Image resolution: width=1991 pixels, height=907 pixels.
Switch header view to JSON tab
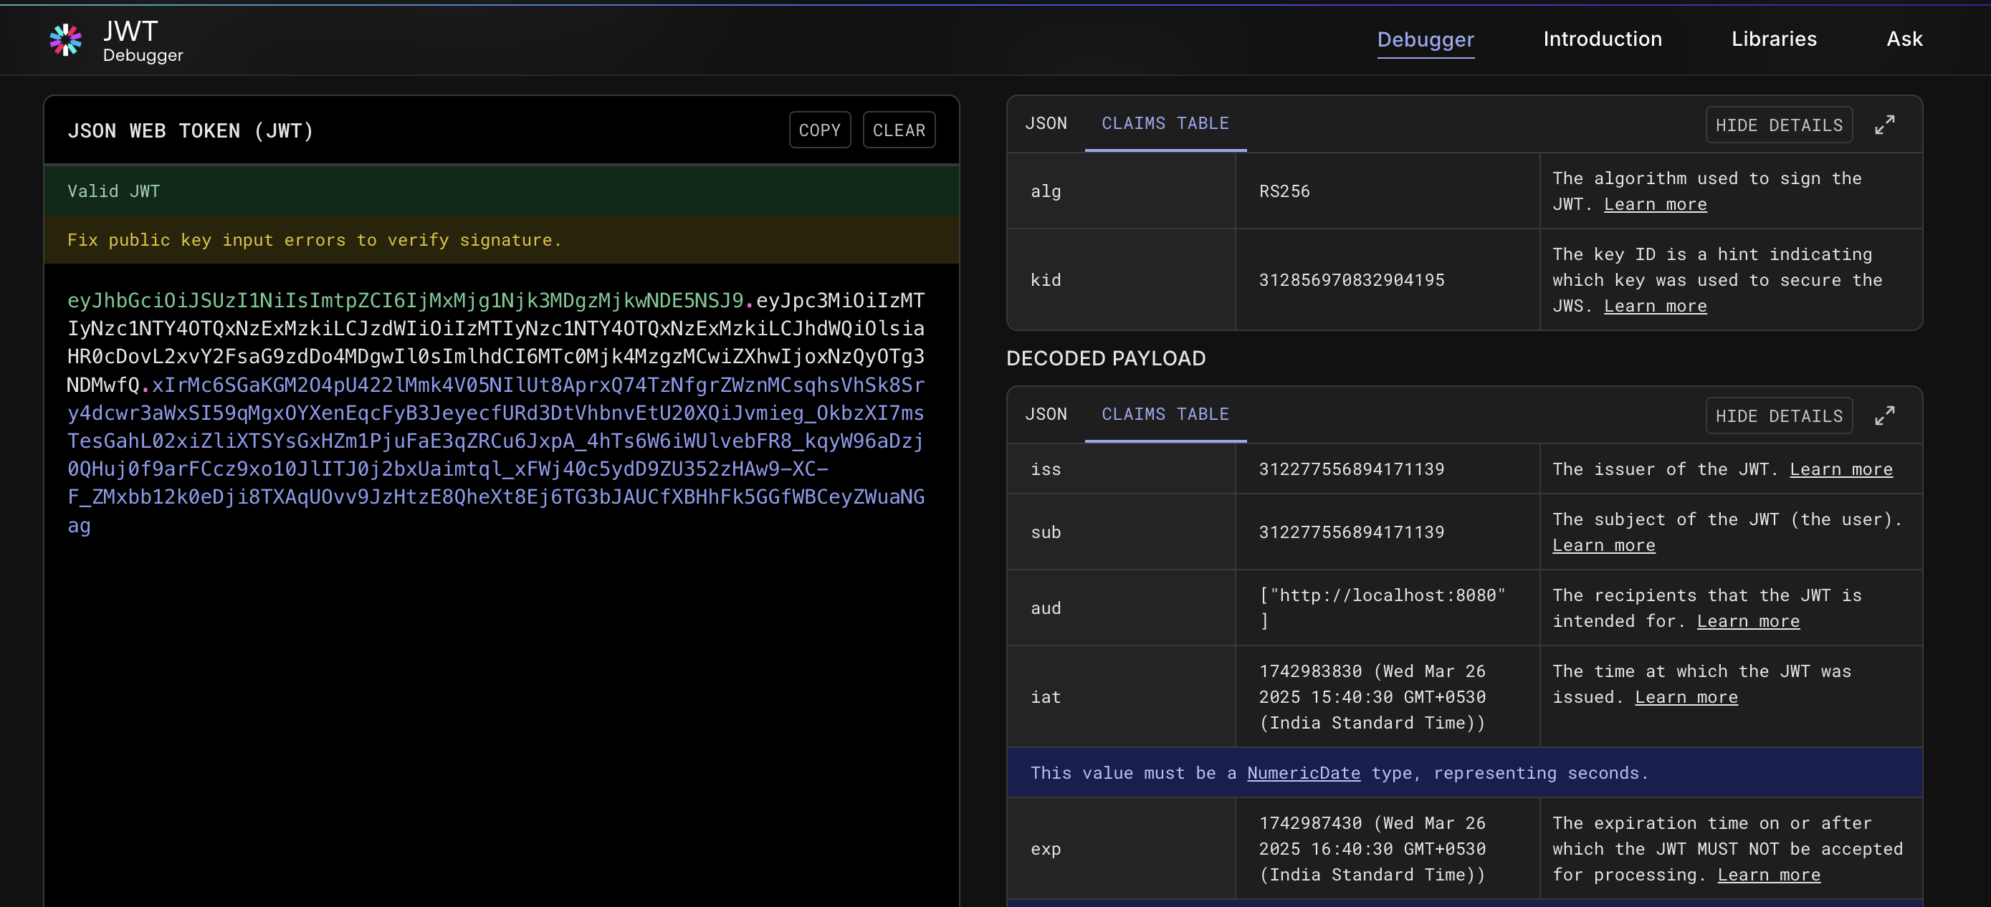1045,124
